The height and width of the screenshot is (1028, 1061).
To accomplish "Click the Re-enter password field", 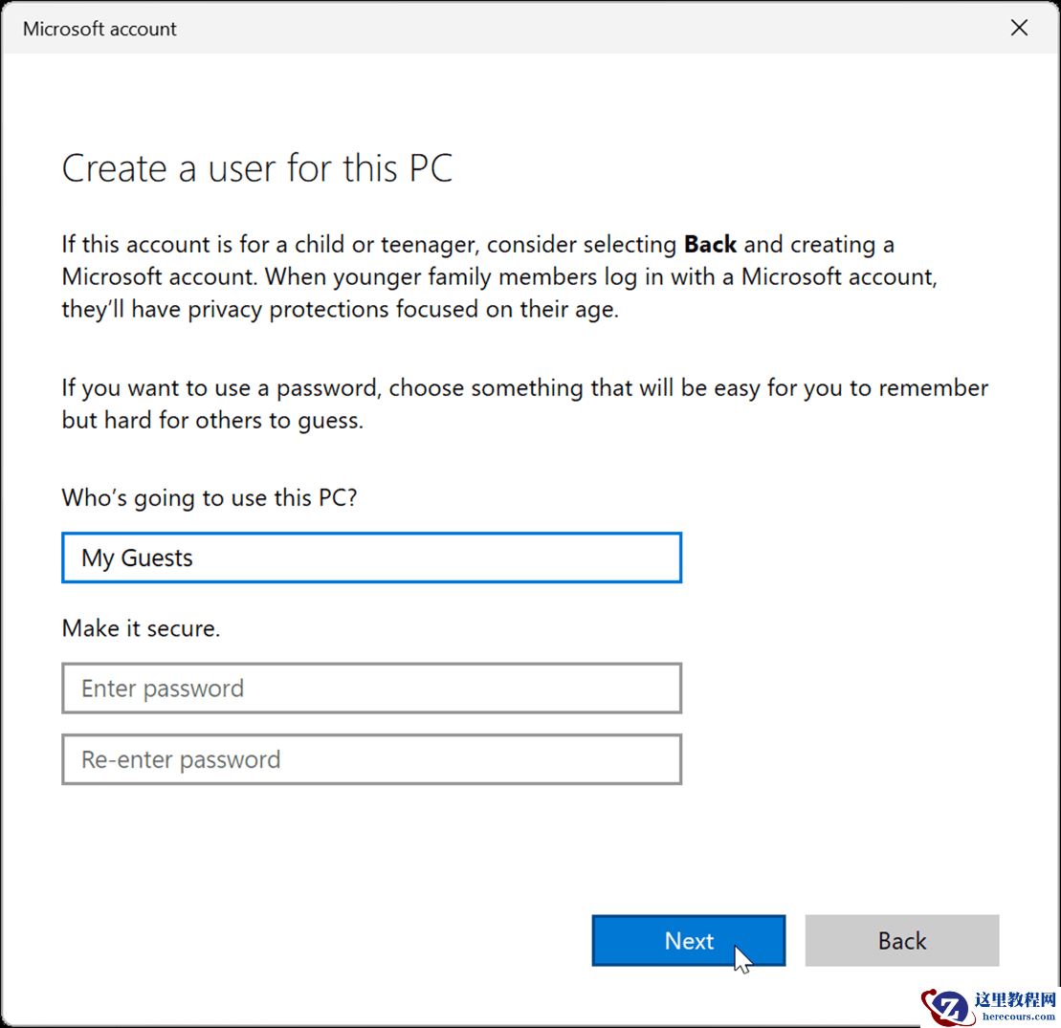I will (x=371, y=759).
